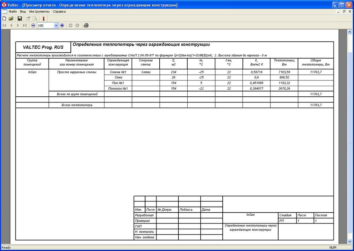This screenshot has height=251, width=354.
Task: Click the vertical scrollbar up arrow
Action: tap(350, 32)
